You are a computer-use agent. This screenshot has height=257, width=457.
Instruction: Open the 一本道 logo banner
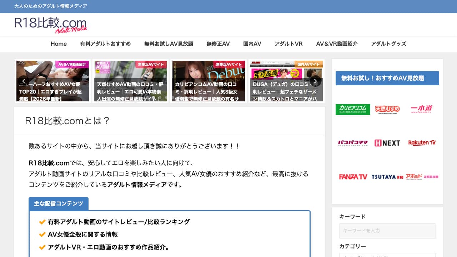pos(421,109)
